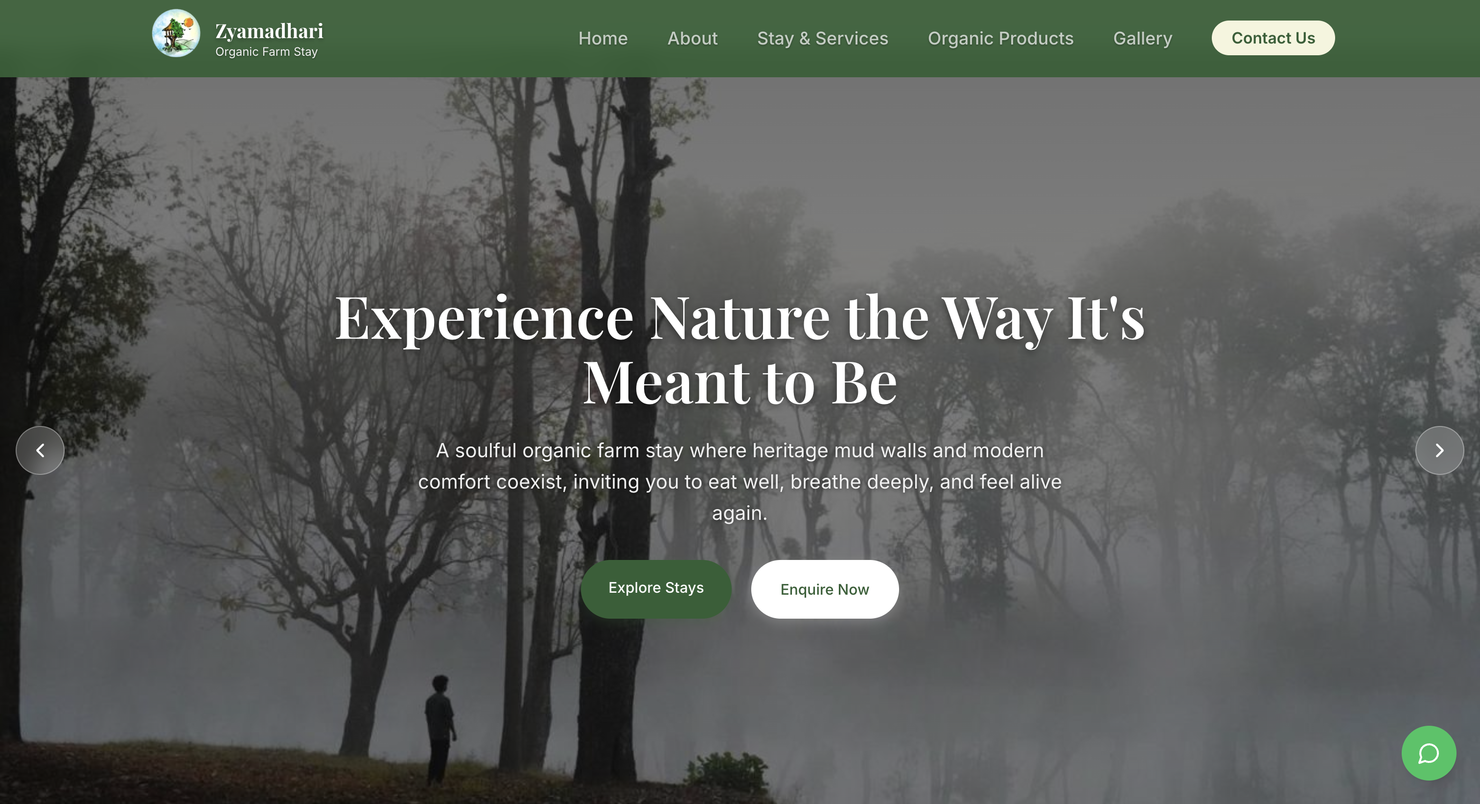The image size is (1480, 804).
Task: Click the Explore Stays button
Action: [655, 588]
